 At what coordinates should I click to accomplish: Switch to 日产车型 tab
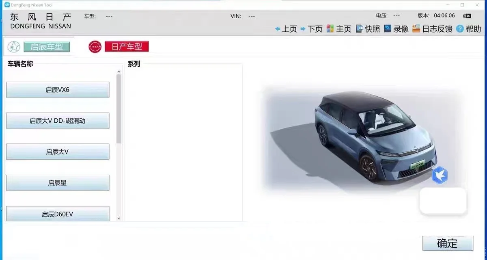[127, 46]
